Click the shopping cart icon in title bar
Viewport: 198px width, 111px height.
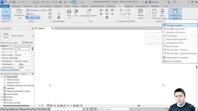tap(169, 2)
